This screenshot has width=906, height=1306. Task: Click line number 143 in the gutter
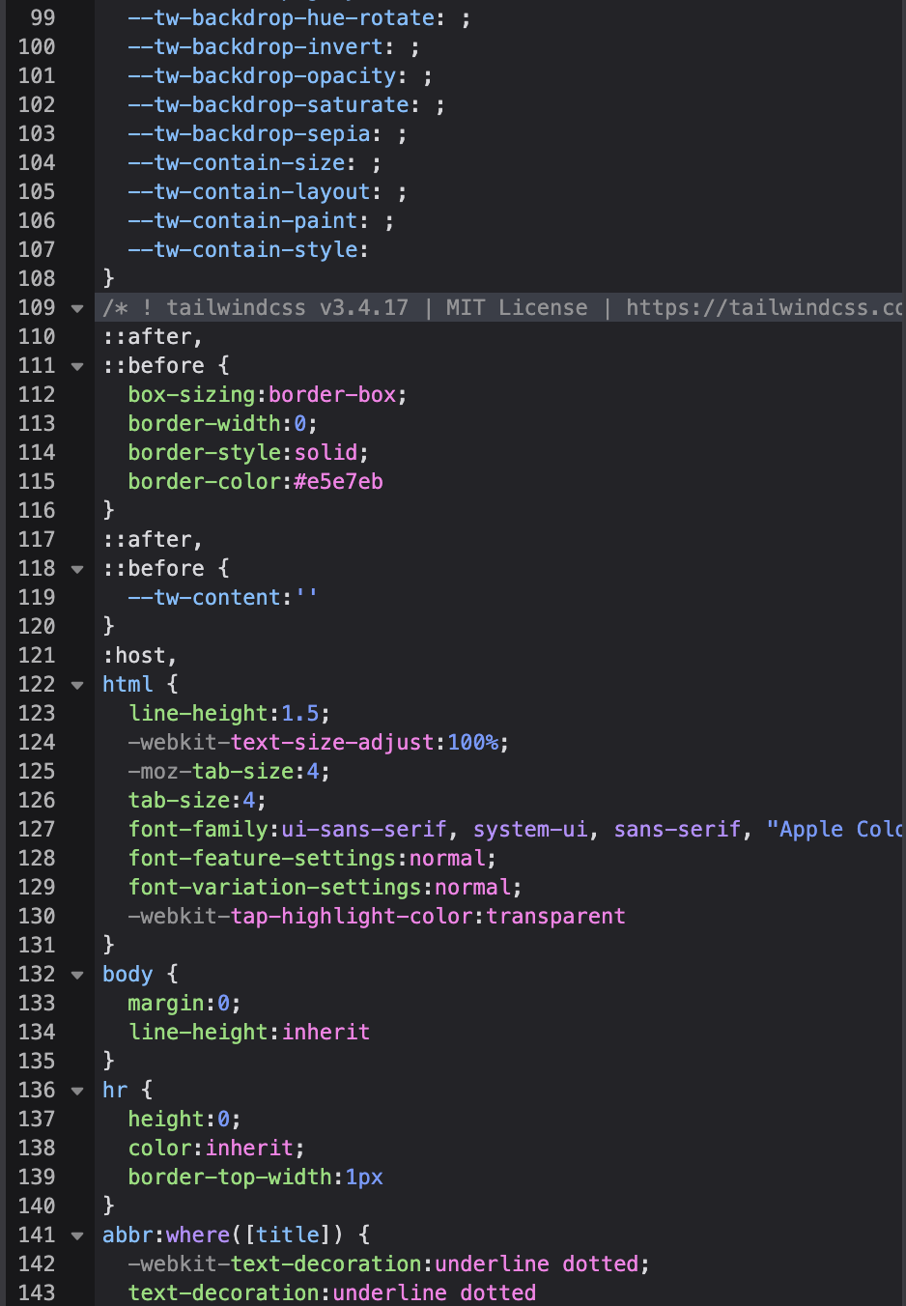point(37,1292)
